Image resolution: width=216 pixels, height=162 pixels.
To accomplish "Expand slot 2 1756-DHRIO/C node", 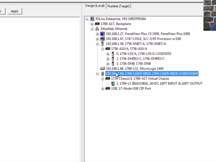I will tap(108, 59).
